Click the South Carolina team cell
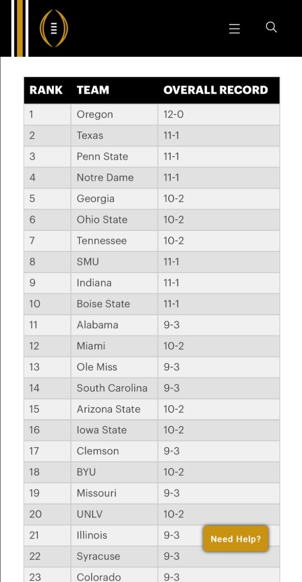Image resolution: width=302 pixels, height=582 pixels. (114, 388)
